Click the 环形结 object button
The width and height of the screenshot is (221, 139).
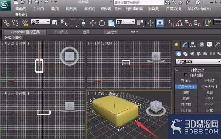pos(209,81)
